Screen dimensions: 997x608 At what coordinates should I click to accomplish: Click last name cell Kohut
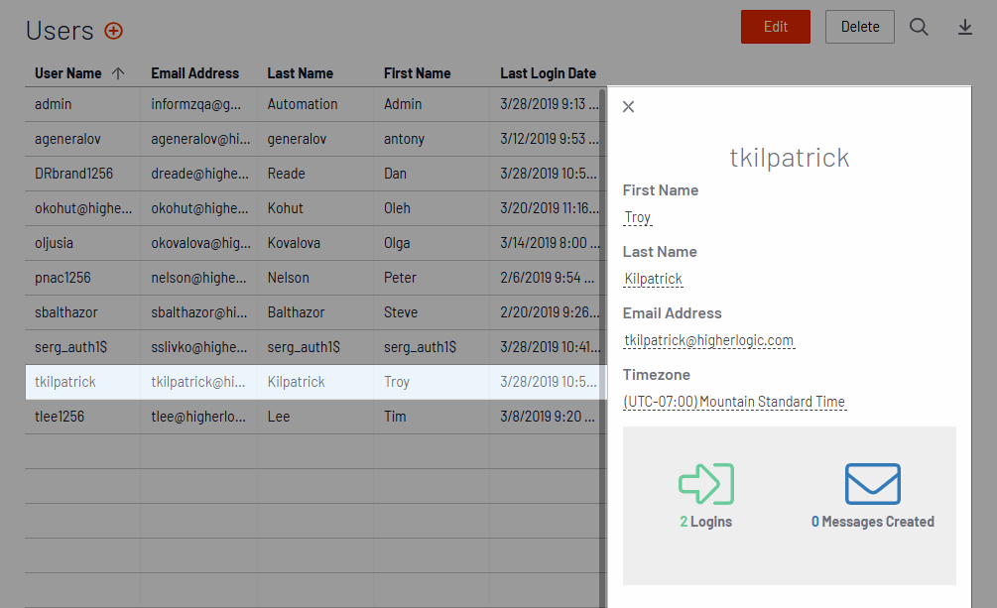click(315, 208)
